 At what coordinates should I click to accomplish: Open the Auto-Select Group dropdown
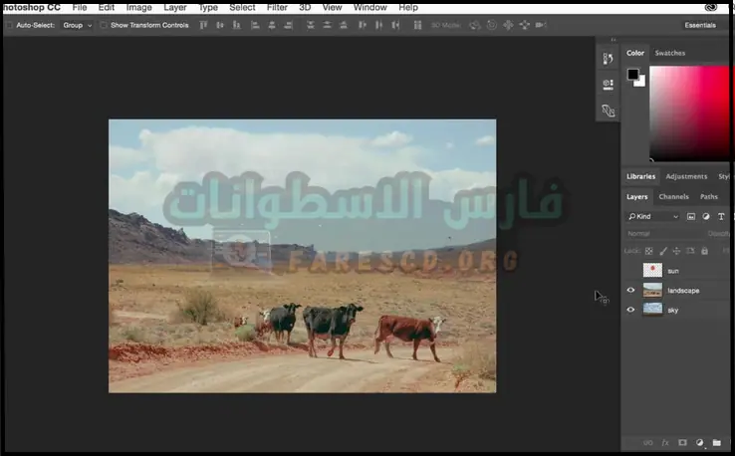coord(77,25)
